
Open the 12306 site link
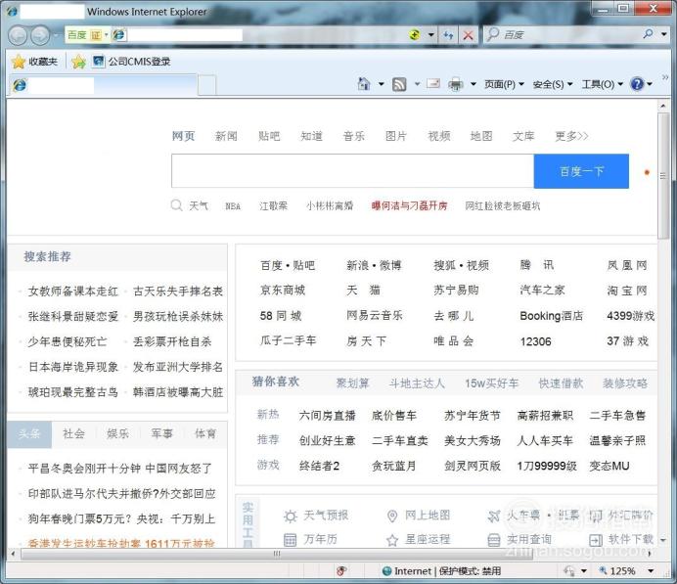pos(536,341)
